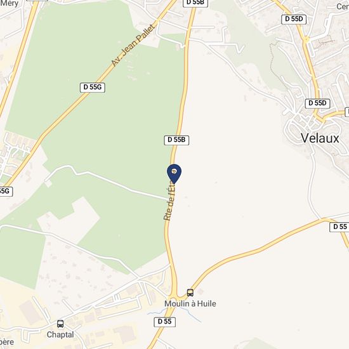This screenshot has height=349, width=349.
Task: Click the partial 55G shield on left edge
Action: tap(6, 192)
